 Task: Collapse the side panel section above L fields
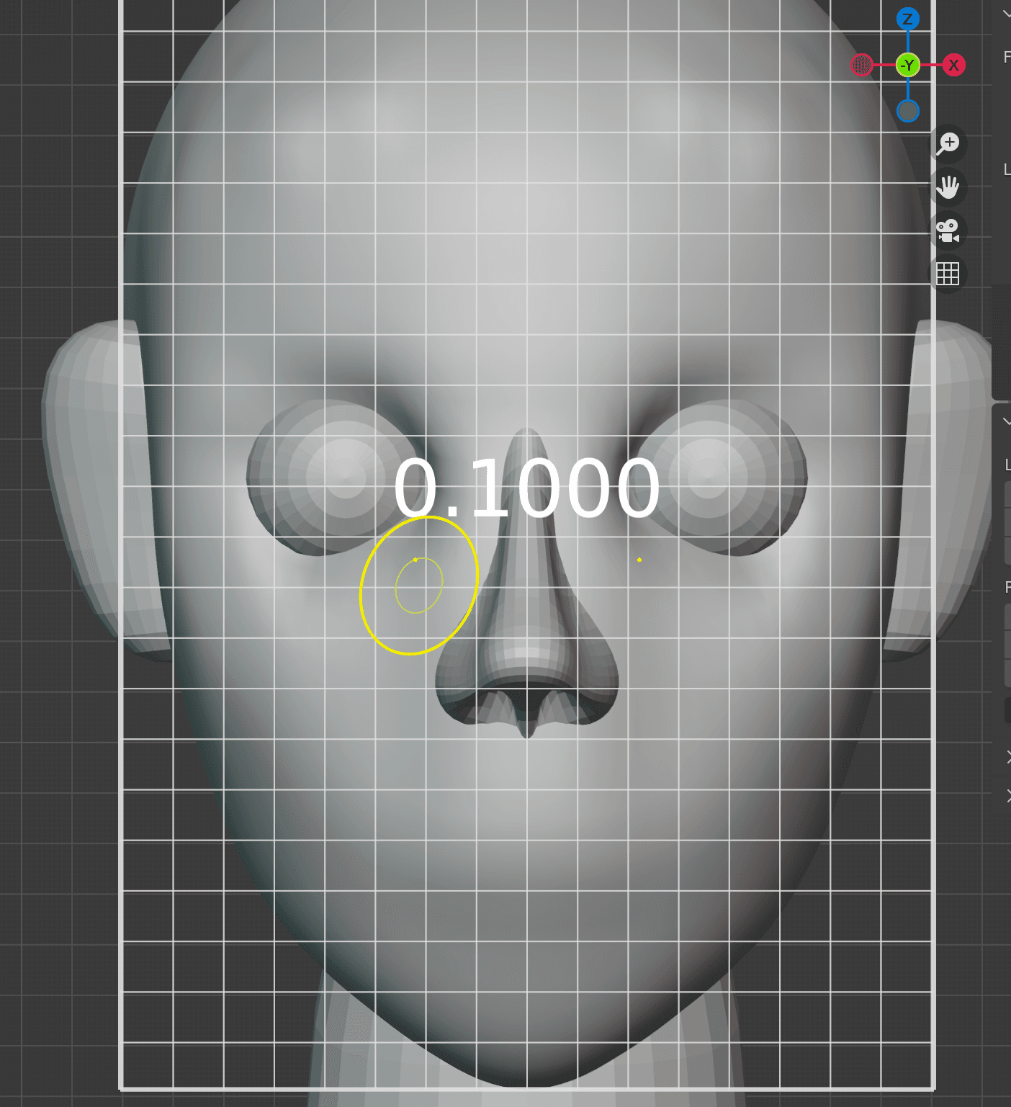point(1006,421)
